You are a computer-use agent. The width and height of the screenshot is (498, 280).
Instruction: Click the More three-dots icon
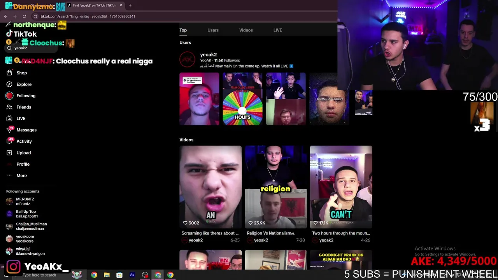click(x=9, y=175)
